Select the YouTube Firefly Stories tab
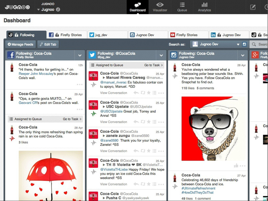Viewport: 268px width, 201px height. point(188,35)
